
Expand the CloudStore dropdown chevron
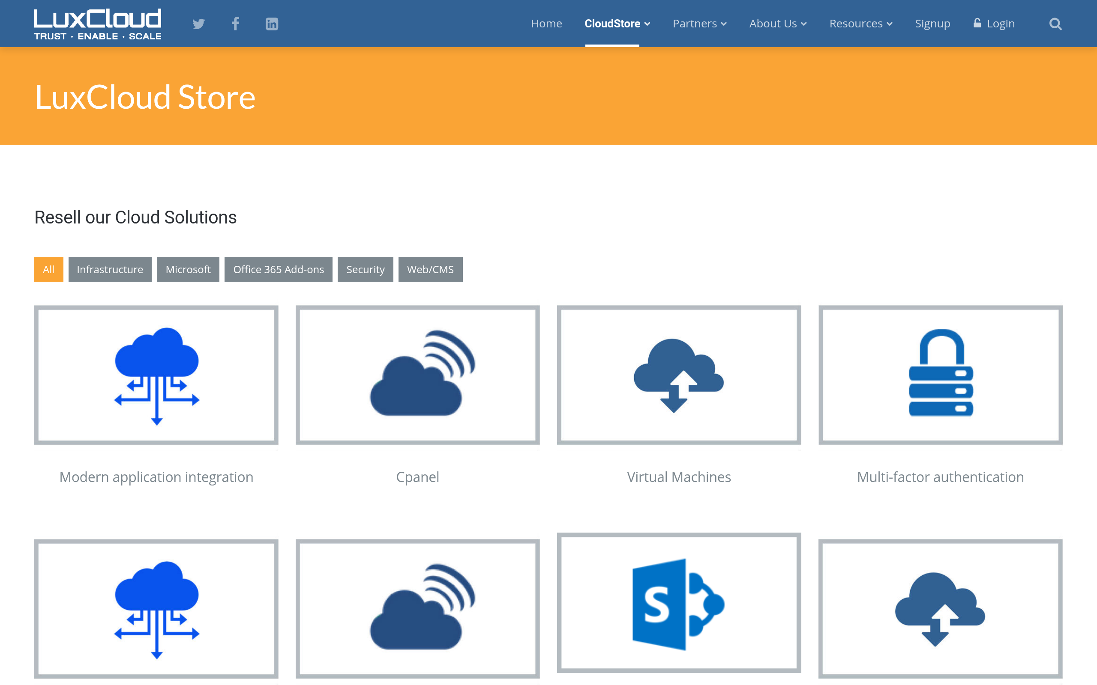pos(647,24)
